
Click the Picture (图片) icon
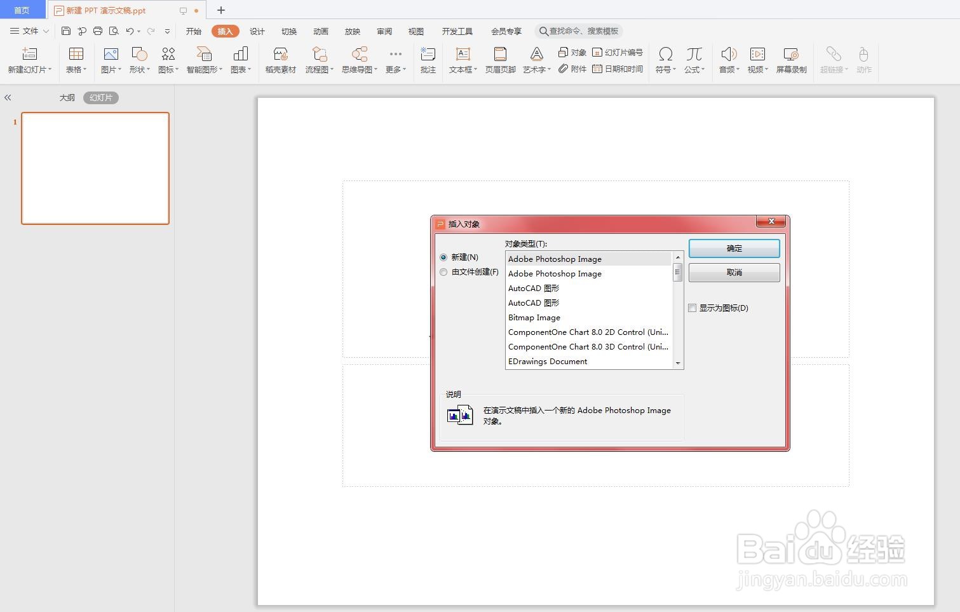(111, 54)
